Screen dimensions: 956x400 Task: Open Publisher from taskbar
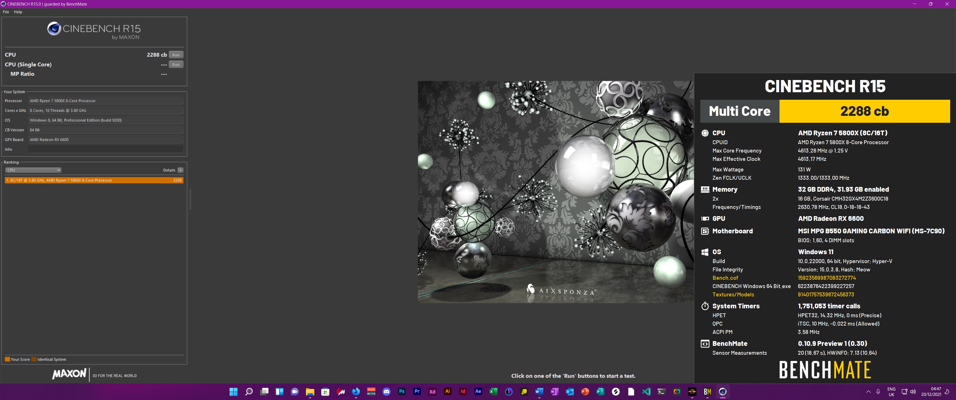pyautogui.click(x=601, y=391)
